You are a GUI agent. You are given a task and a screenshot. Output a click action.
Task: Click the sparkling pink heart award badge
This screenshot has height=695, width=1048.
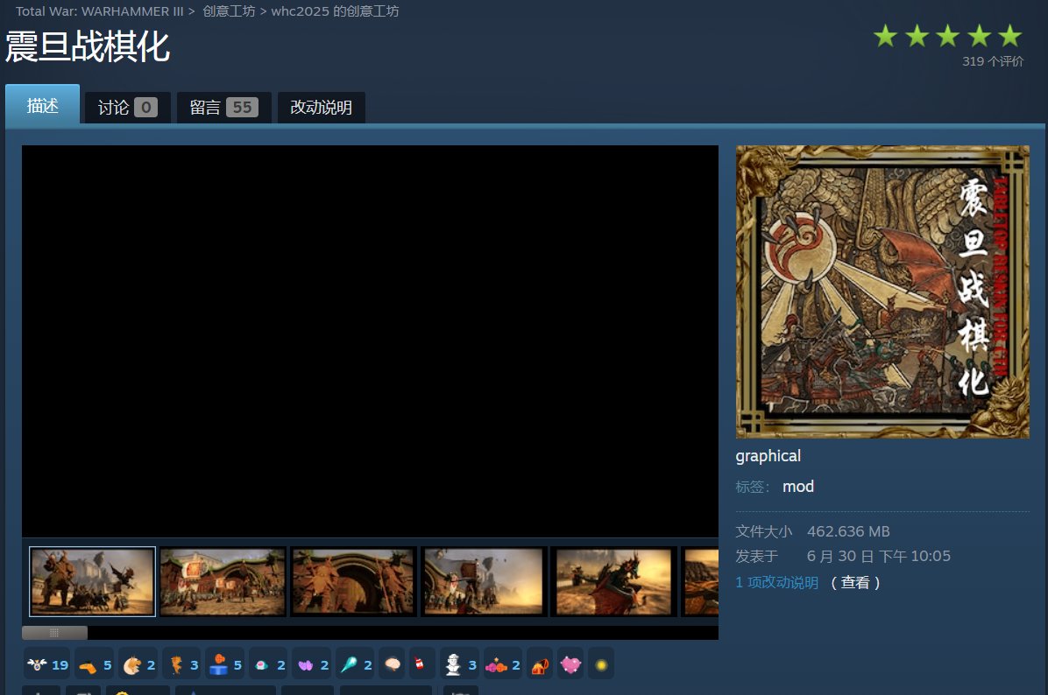click(x=570, y=664)
